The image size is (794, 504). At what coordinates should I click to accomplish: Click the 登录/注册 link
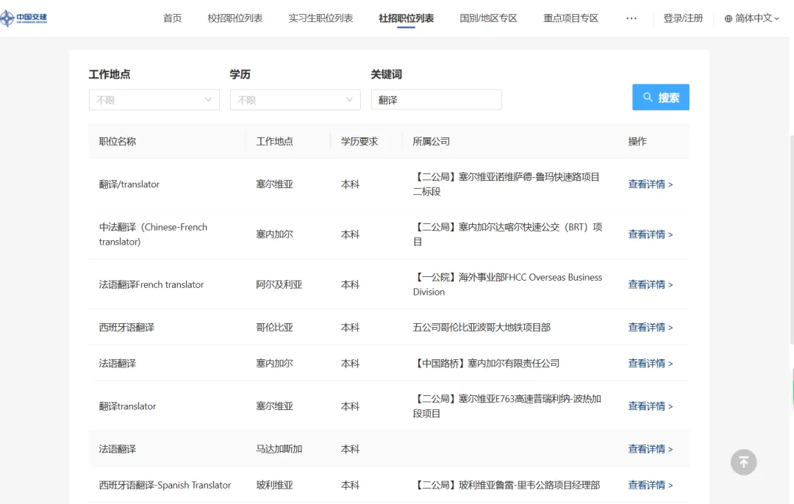tap(683, 18)
